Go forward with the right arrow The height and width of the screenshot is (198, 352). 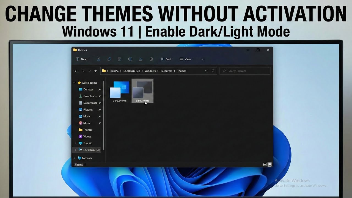pos(83,71)
